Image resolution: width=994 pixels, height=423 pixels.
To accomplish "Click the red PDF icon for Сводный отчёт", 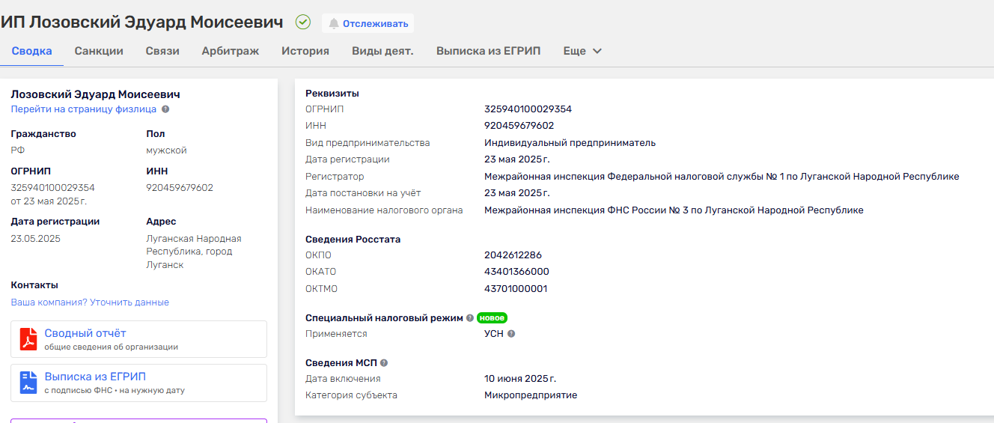I will 28,339.
